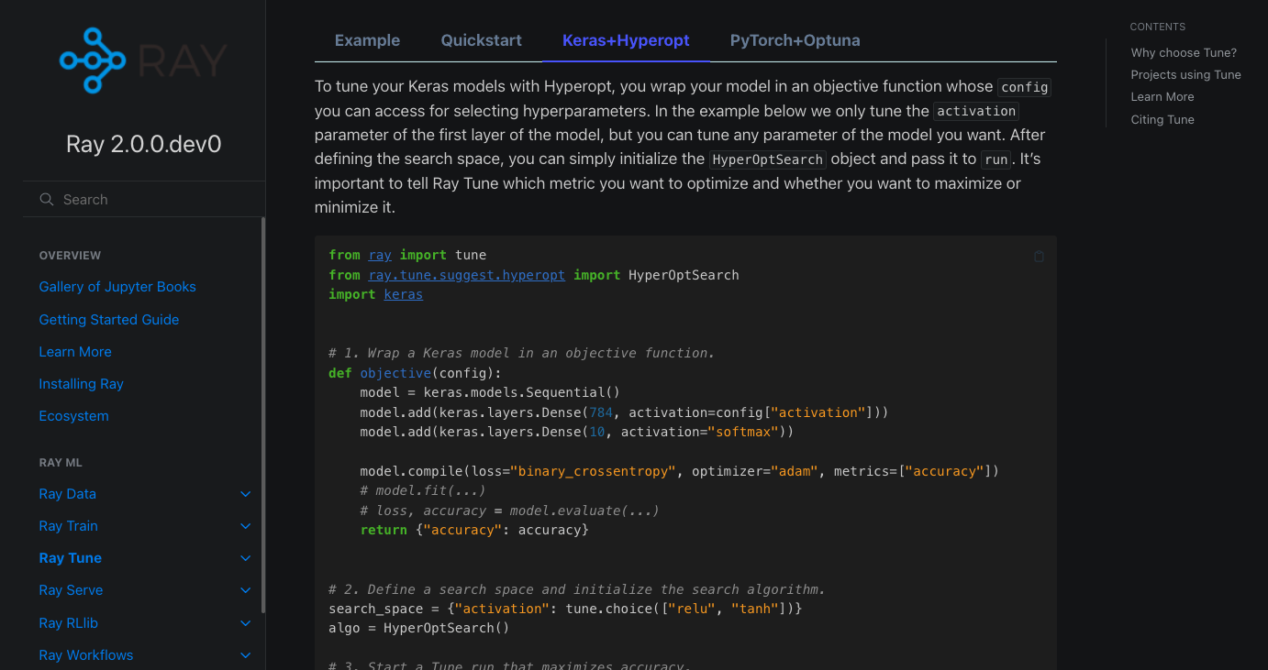
Task: Click the OVERVIEW section heading
Action: 70,256
